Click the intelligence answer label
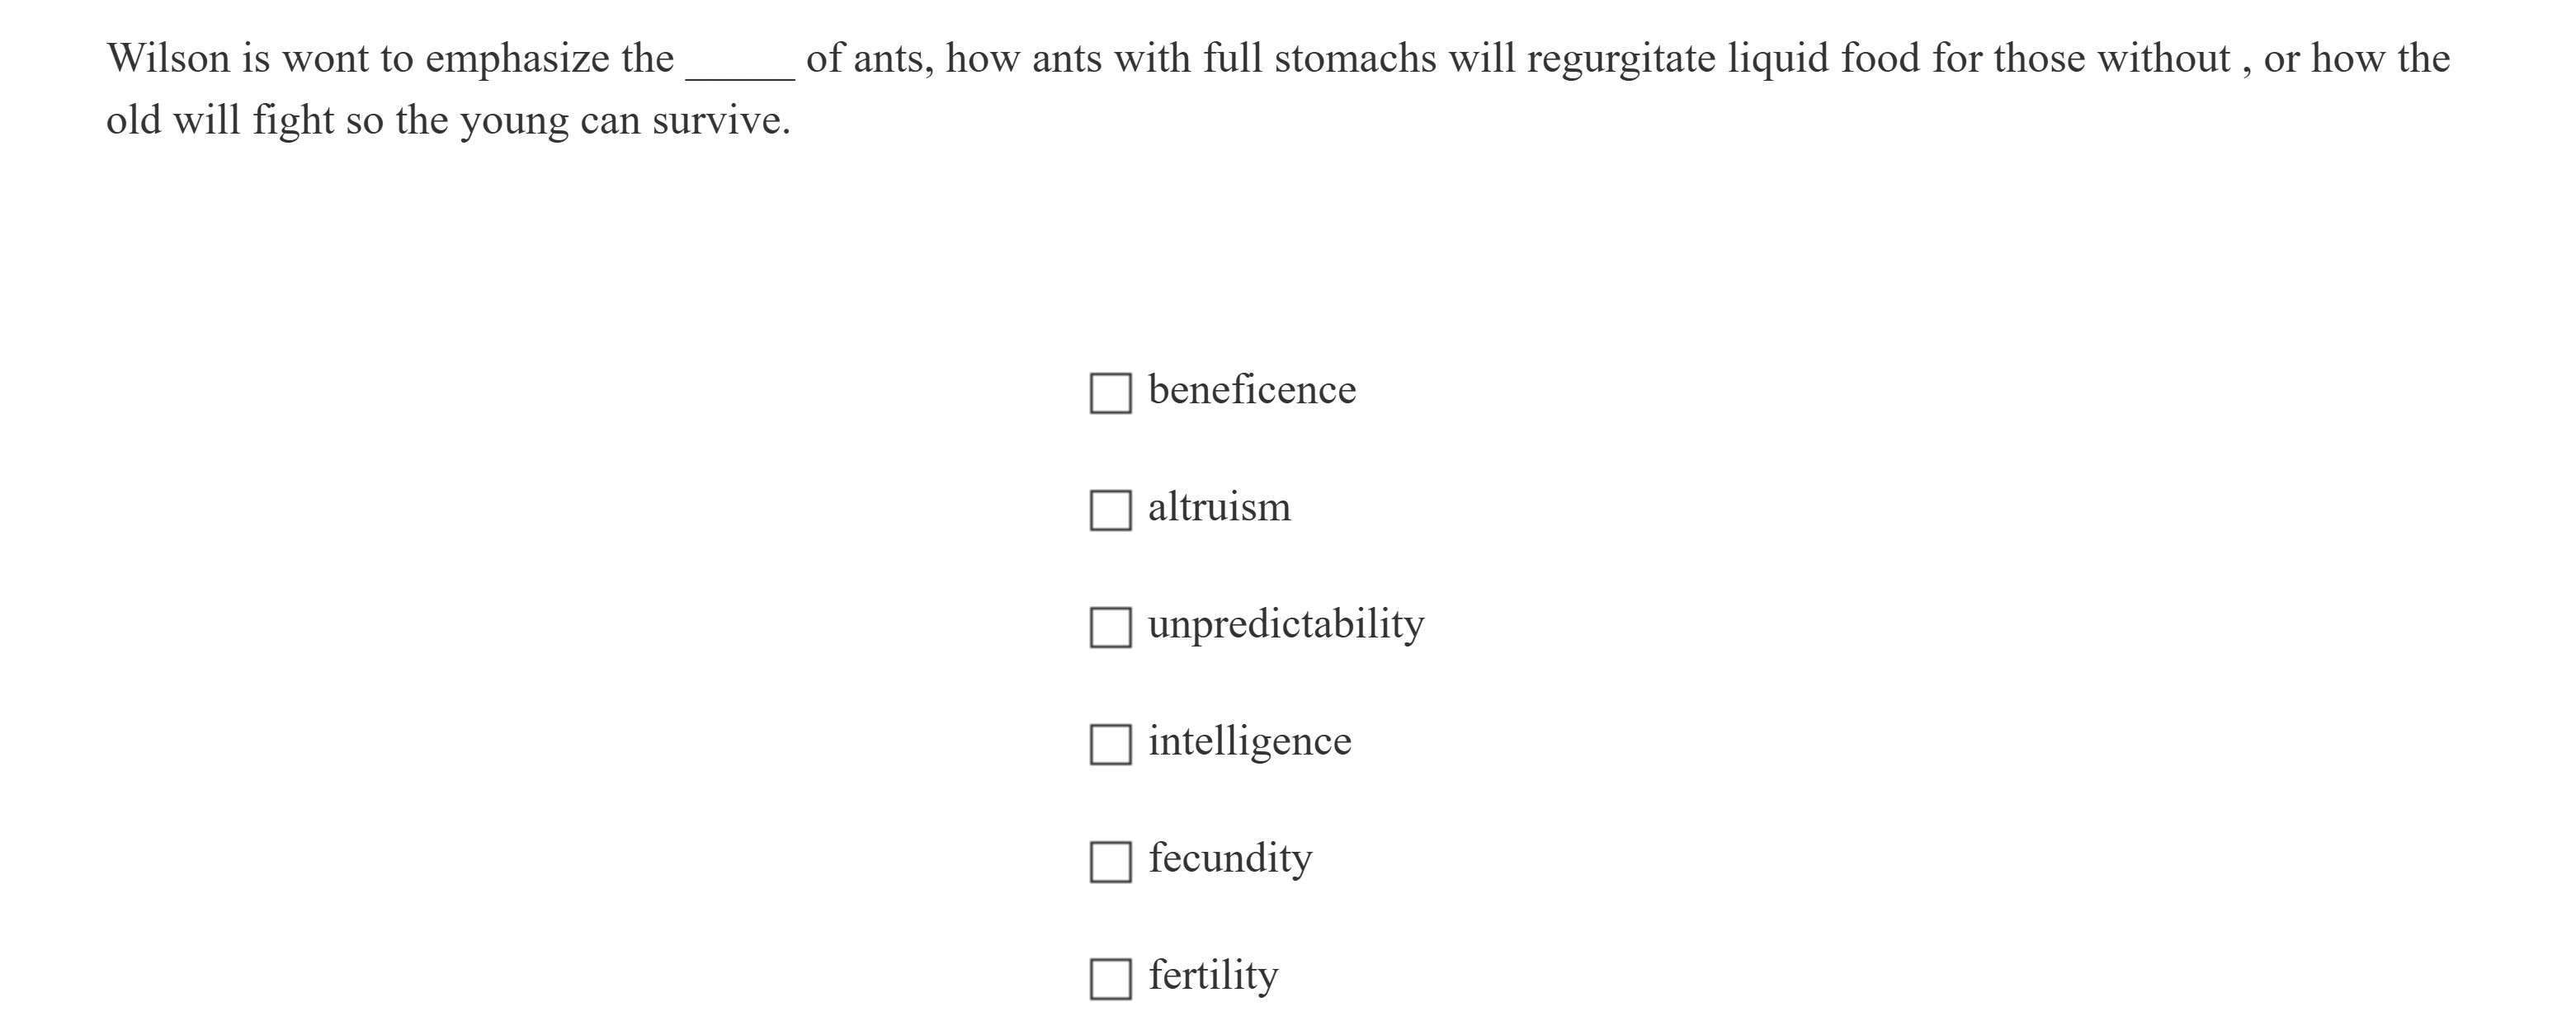 [1249, 741]
